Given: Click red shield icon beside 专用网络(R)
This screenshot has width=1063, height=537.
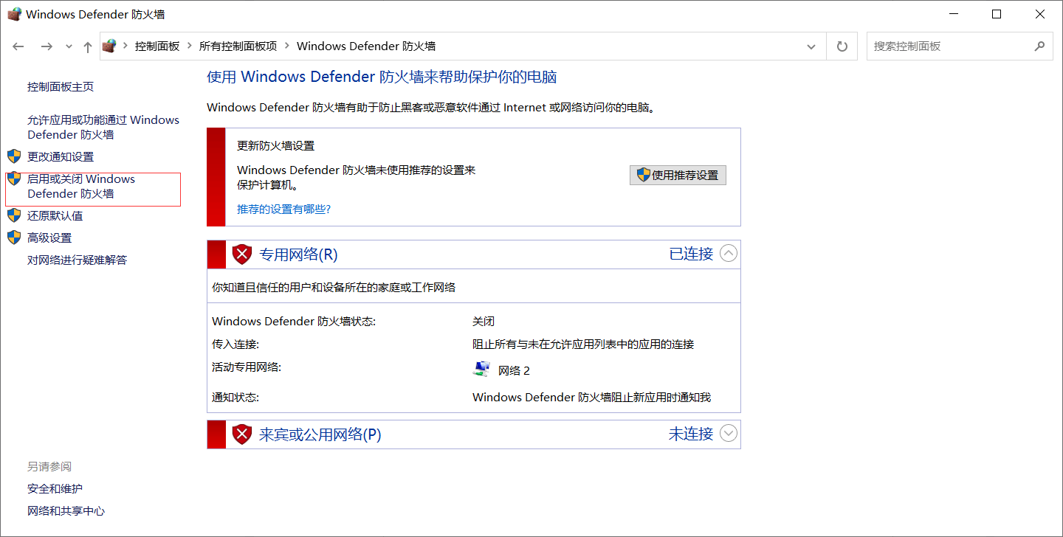Looking at the screenshot, I should tap(242, 254).
